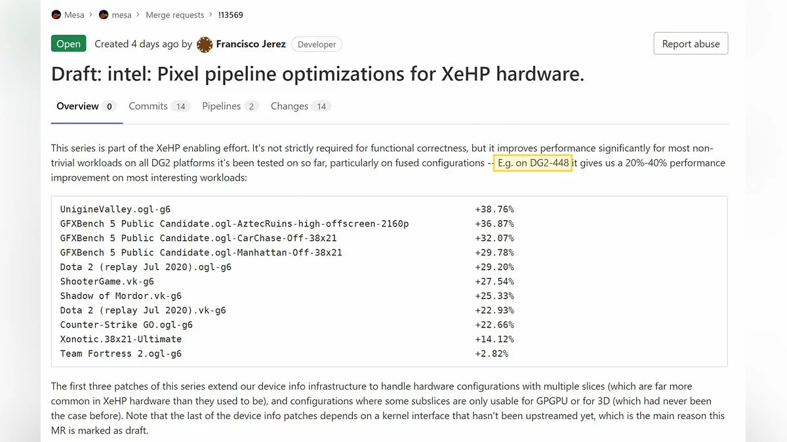Click the Developer role badge
Viewport: 787px width, 442px height.
(317, 45)
